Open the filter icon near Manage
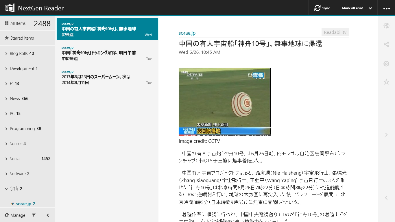The height and width of the screenshot is (222, 395). pyautogui.click(x=34, y=215)
